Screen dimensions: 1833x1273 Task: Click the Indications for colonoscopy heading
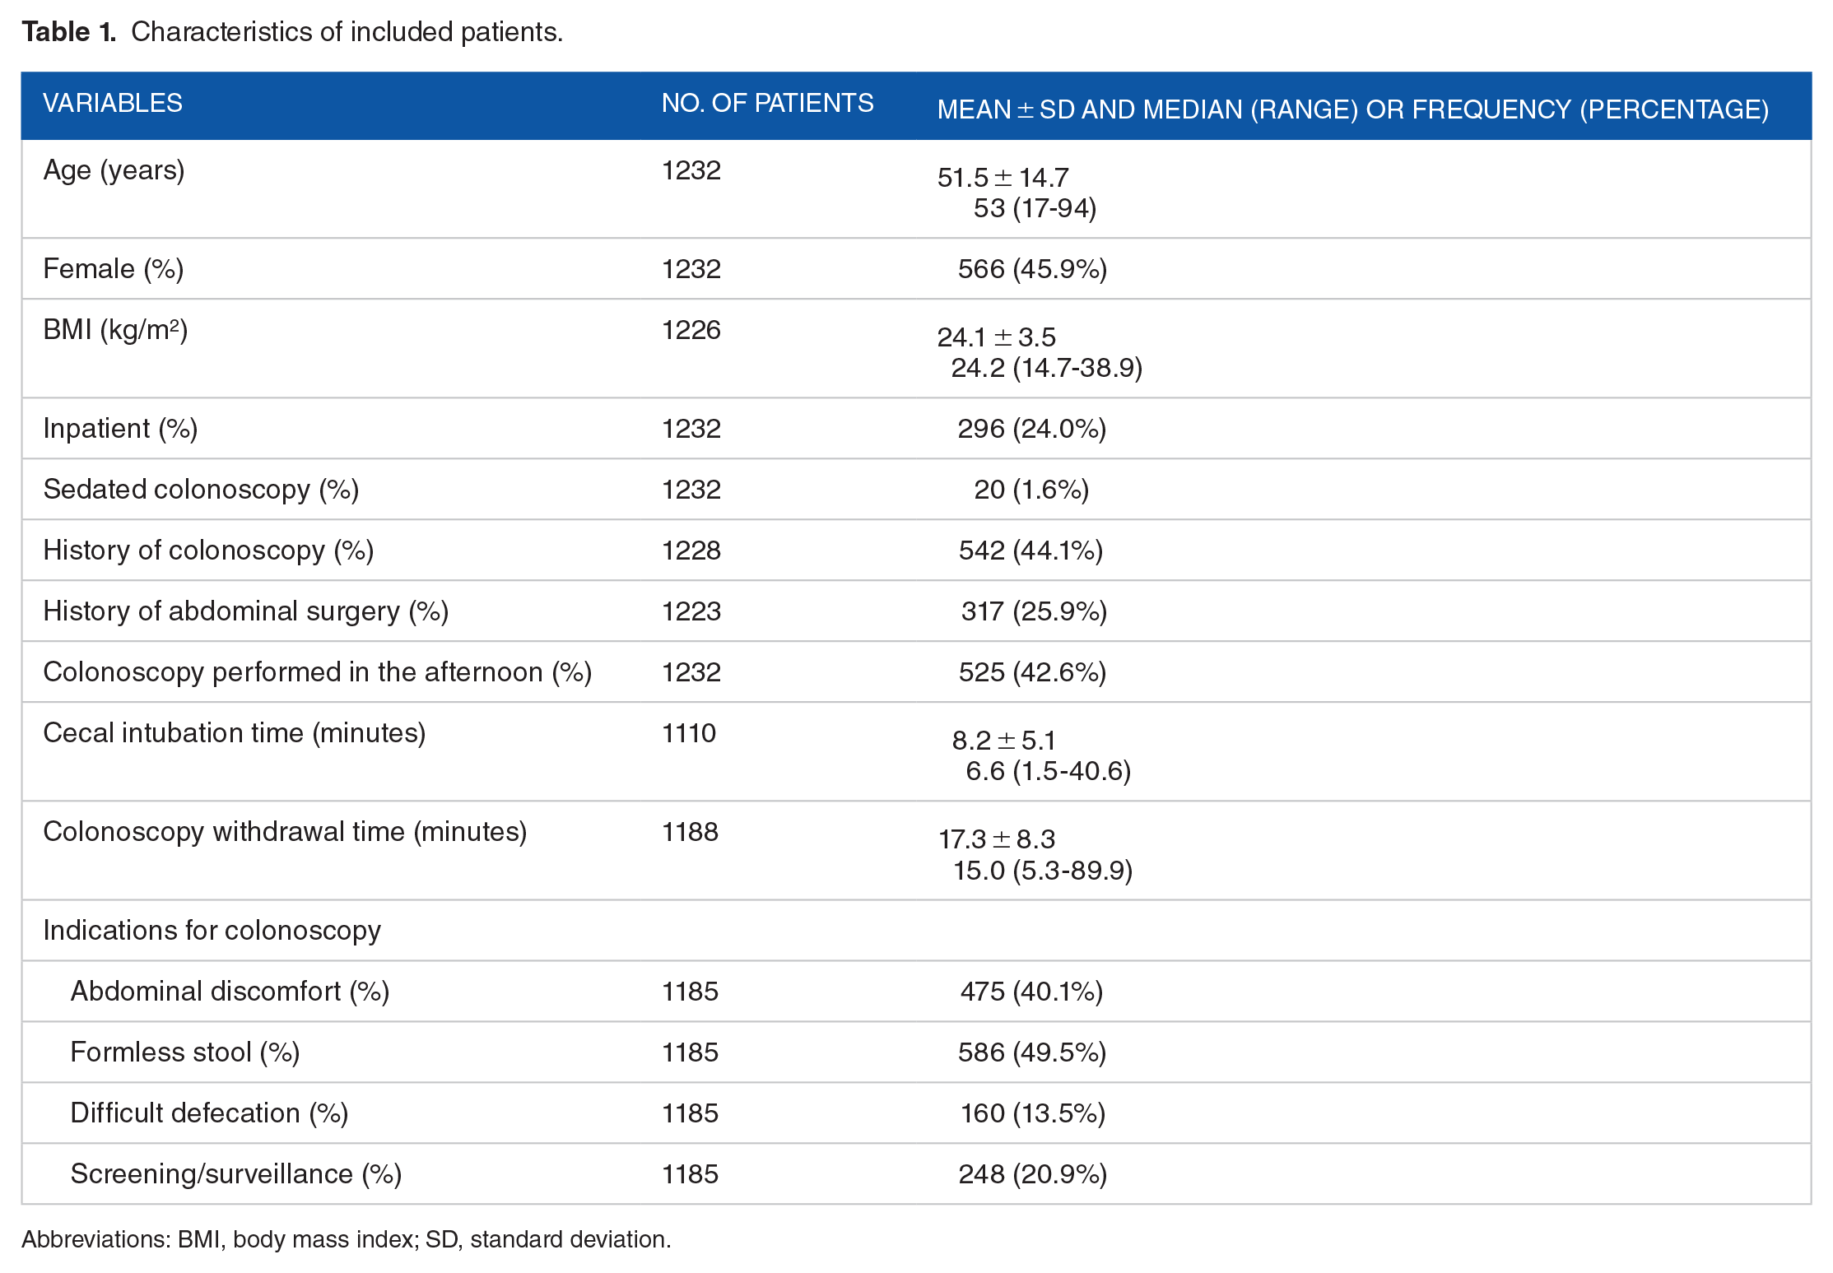coord(212,931)
